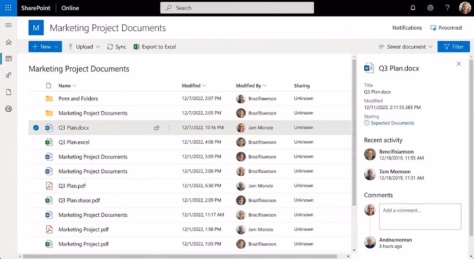
Task: Open the three-dot menu for Q3 Plan.docx
Action: [x=169, y=128]
